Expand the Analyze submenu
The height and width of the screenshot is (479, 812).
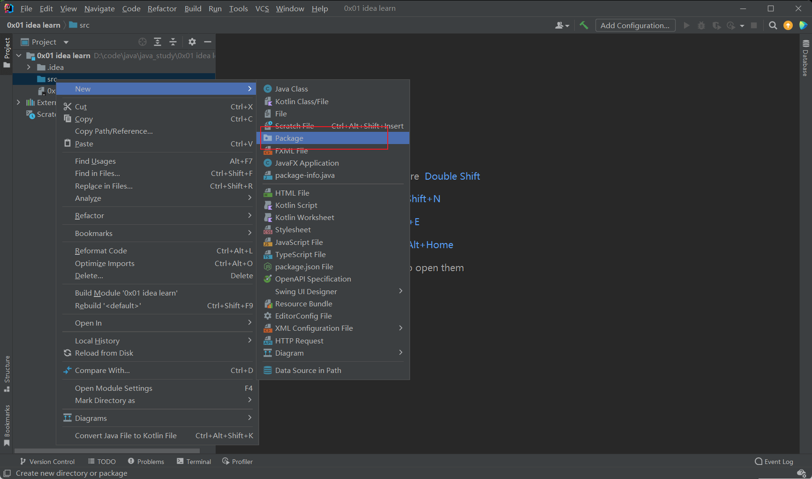(x=158, y=198)
